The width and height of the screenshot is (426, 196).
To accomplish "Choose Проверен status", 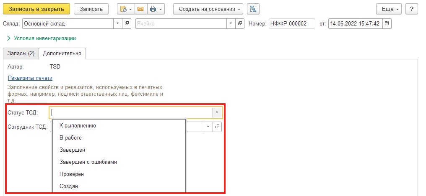I will click(119, 174).
